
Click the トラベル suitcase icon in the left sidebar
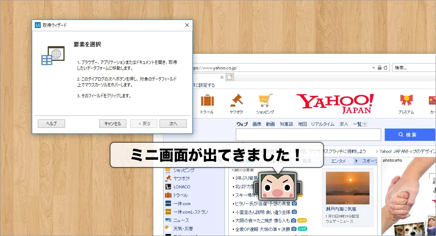[x=168, y=195]
